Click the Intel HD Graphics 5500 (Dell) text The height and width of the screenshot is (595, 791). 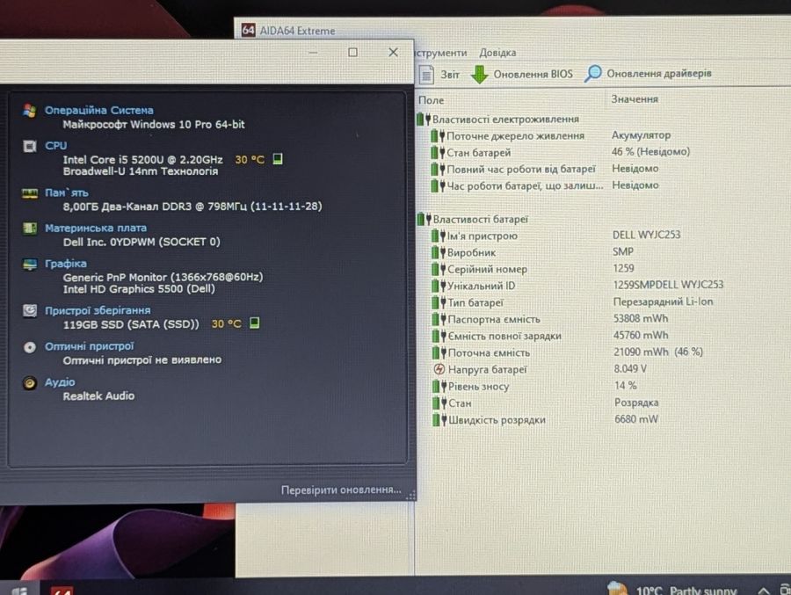coord(139,288)
